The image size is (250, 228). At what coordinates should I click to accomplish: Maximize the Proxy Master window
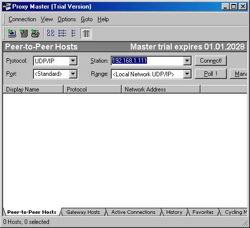(x=234, y=7)
